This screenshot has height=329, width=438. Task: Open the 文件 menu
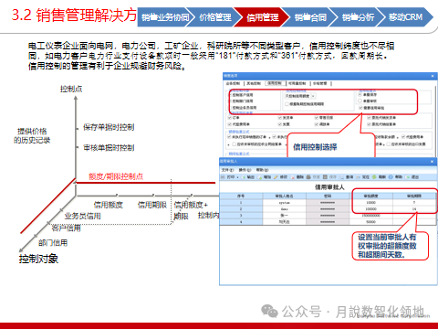(x=227, y=170)
